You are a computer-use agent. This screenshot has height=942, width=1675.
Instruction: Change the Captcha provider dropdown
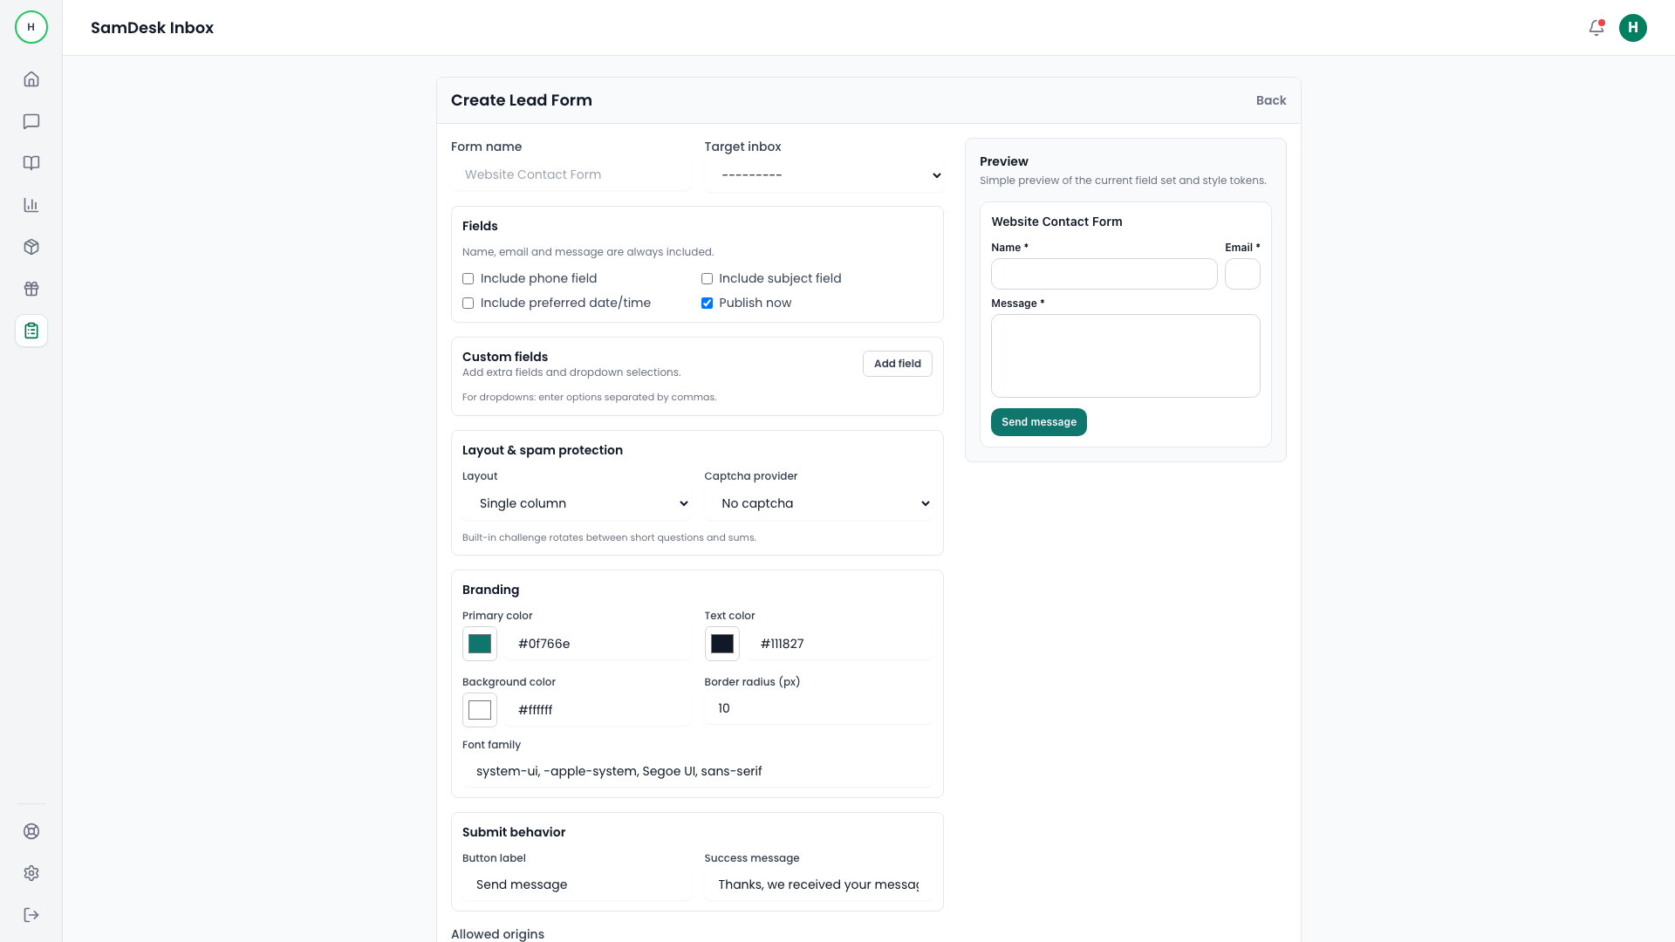[x=818, y=503]
